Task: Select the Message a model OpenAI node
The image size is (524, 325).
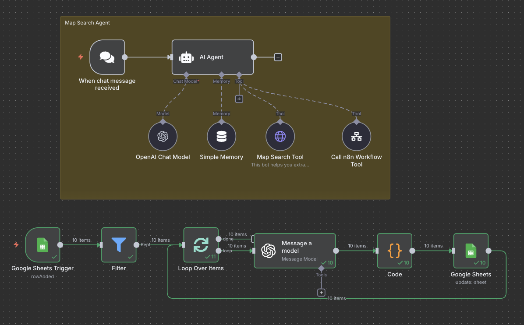Action: (294, 251)
